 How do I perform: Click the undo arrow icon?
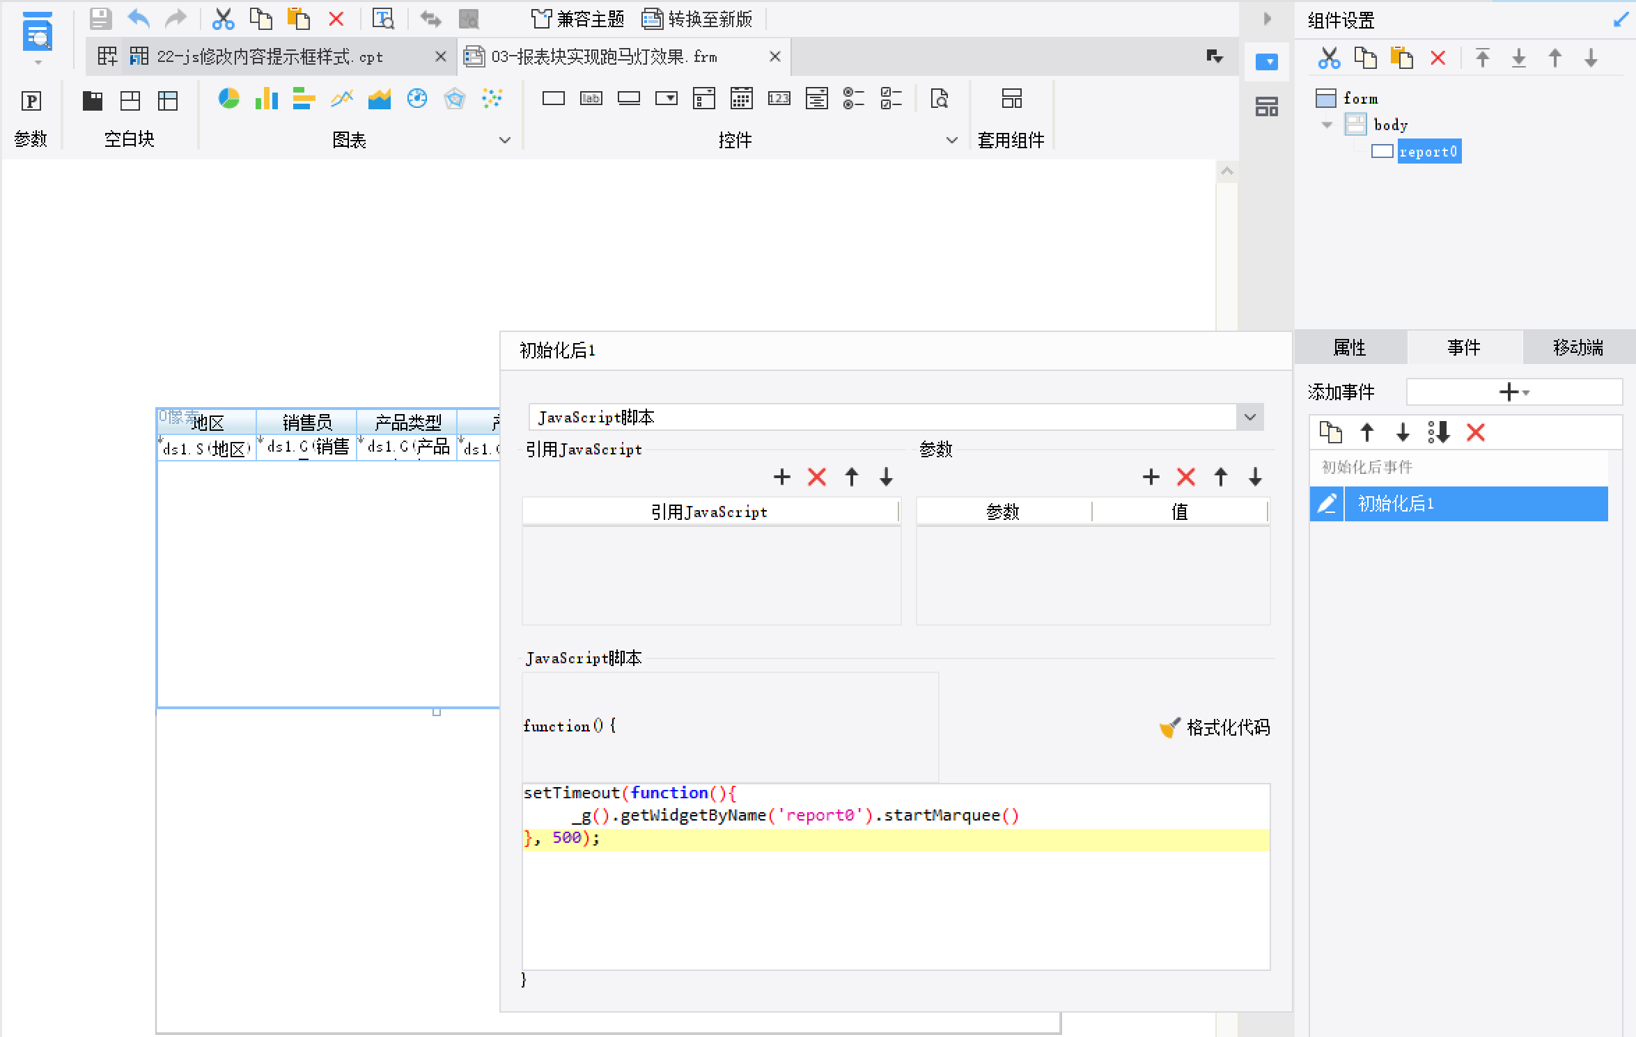[139, 19]
